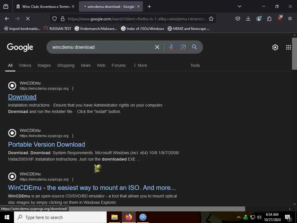This screenshot has height=223, width=297.
Task: Close the Winx Club tab
Action: tap(73, 6)
